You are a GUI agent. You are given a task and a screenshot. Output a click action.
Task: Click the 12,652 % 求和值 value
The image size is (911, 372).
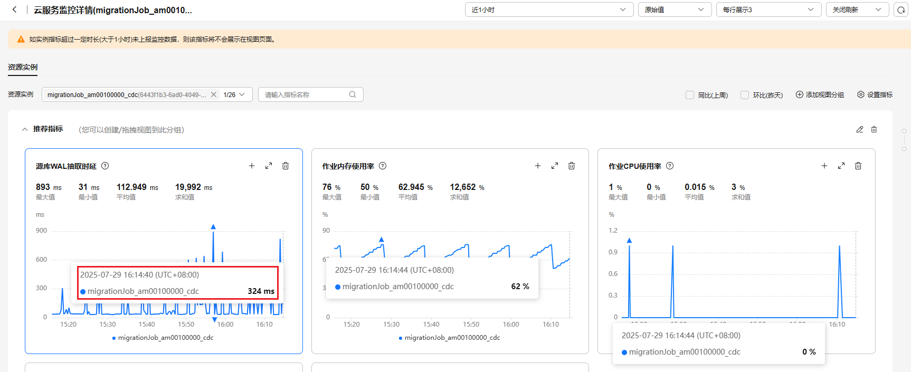(467, 187)
